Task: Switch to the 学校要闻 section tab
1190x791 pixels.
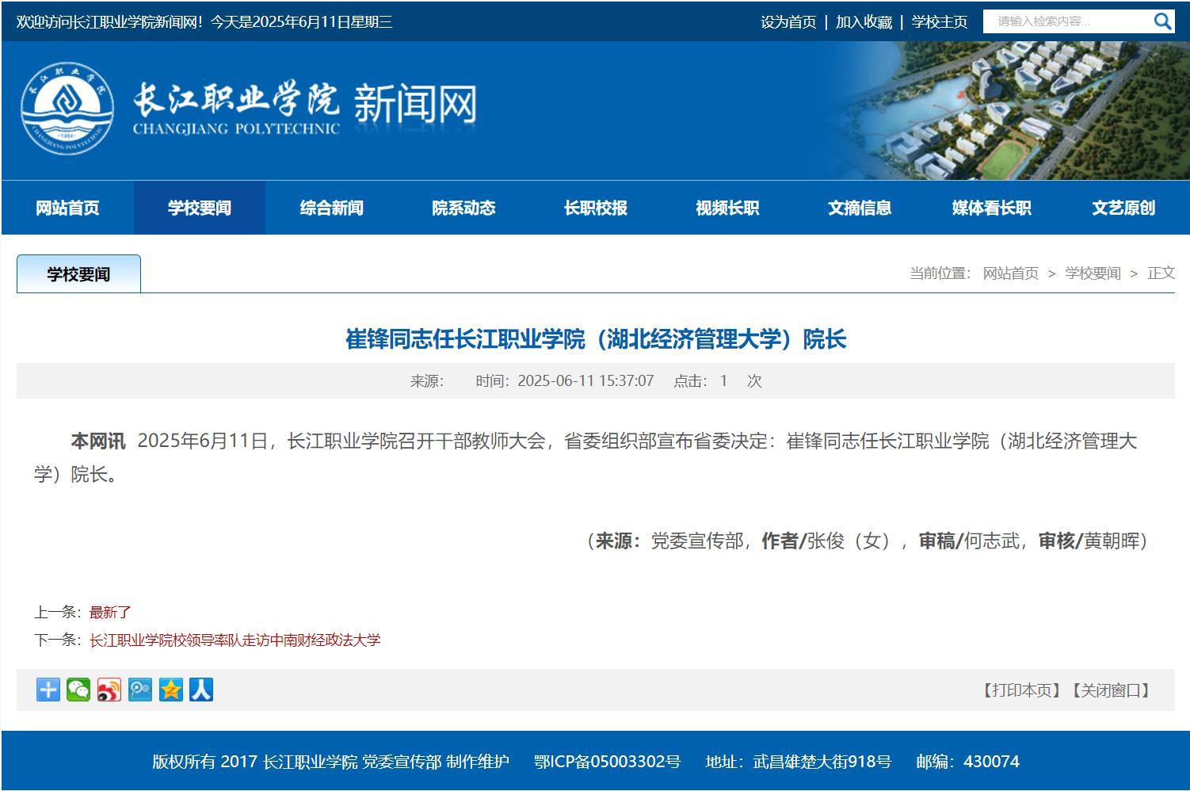Action: coord(78,274)
